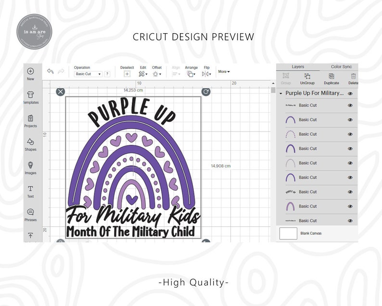
Task: Open the Flip dropdown
Action: pyautogui.click(x=206, y=74)
